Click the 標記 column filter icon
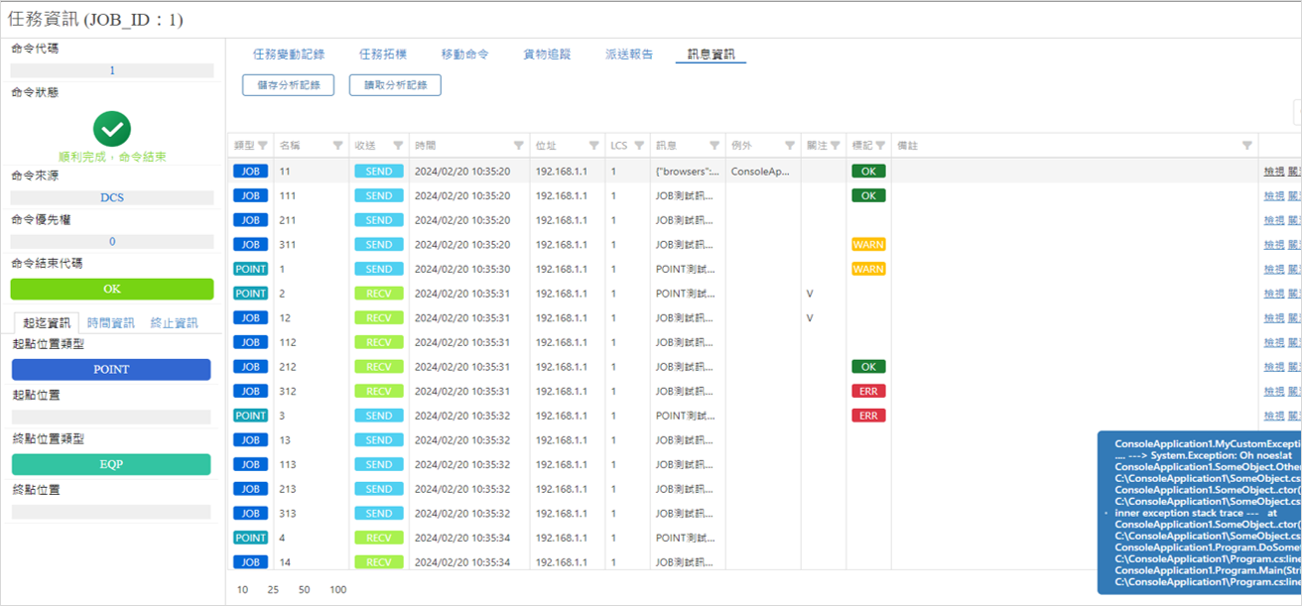 tap(880, 146)
